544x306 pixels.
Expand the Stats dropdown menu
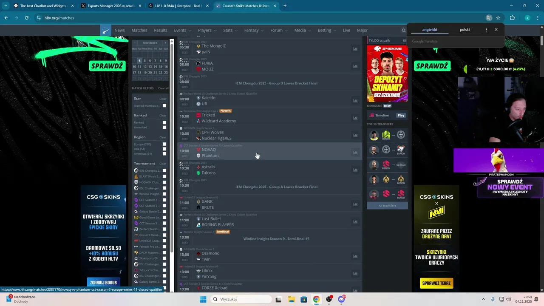(x=230, y=30)
